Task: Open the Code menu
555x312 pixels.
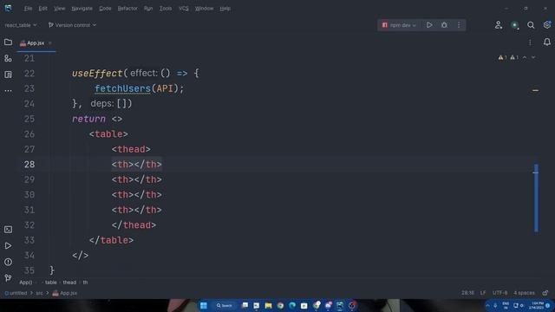Action: [105, 8]
